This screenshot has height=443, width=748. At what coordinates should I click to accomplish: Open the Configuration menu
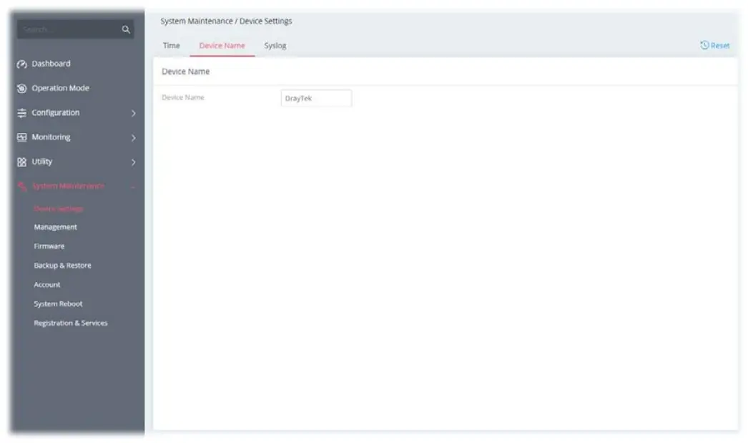[x=56, y=112]
